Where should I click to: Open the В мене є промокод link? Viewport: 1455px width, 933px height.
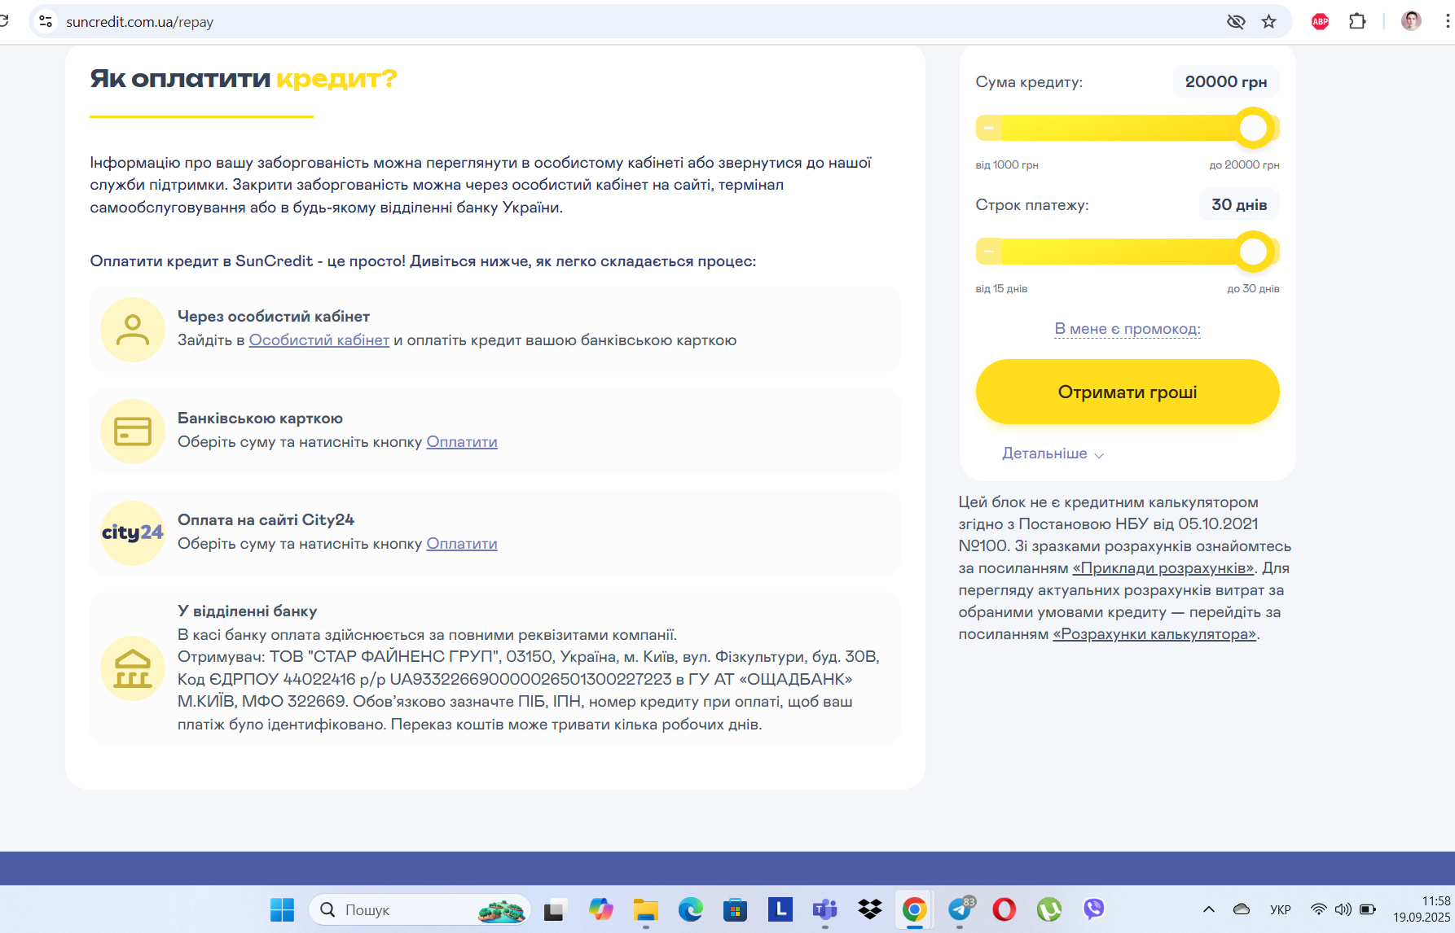click(x=1128, y=329)
